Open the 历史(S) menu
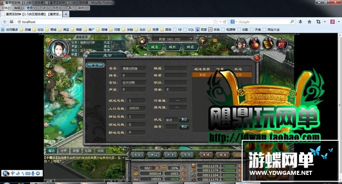Screen dimensions: 342x184 coord(45,8)
